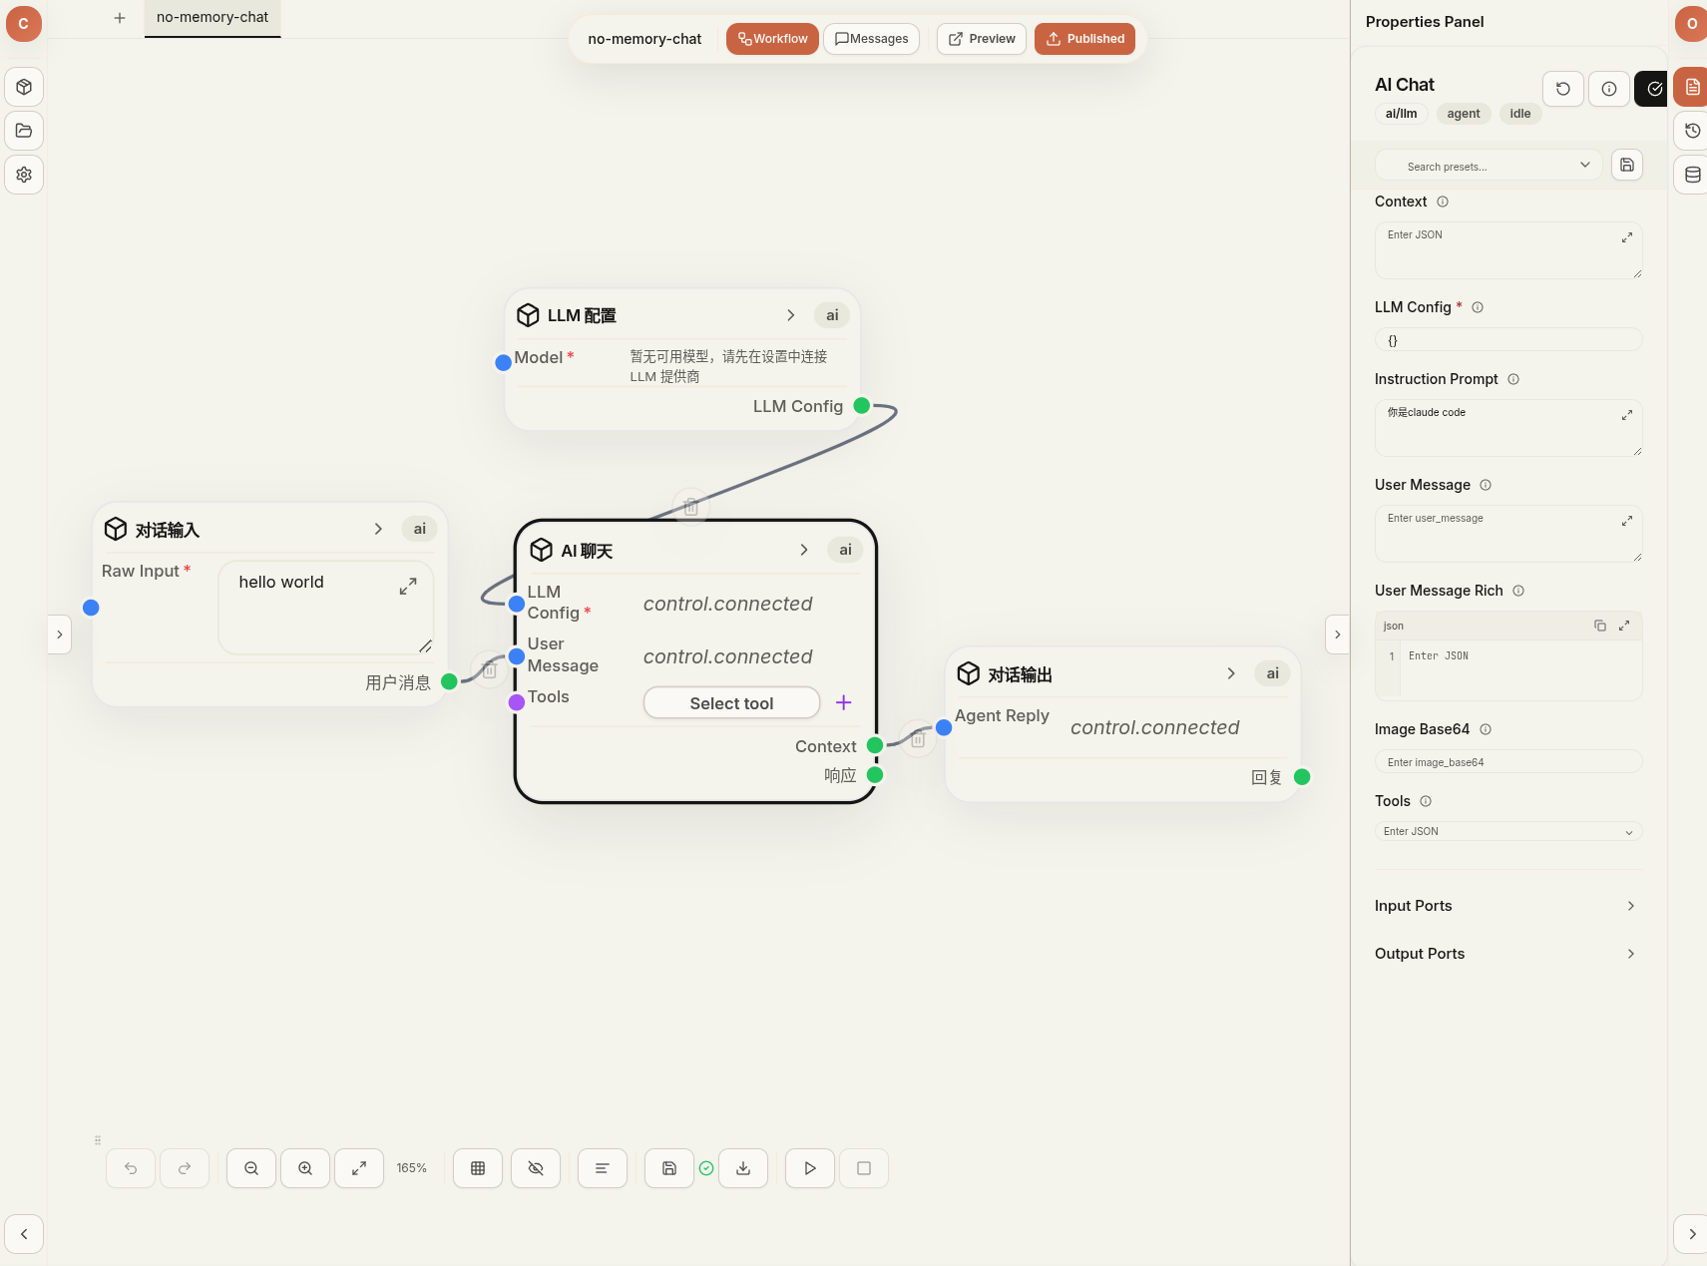Viewport: 1707px width, 1266px height.
Task: Open the folder icon in left sidebar
Action: (x=24, y=131)
